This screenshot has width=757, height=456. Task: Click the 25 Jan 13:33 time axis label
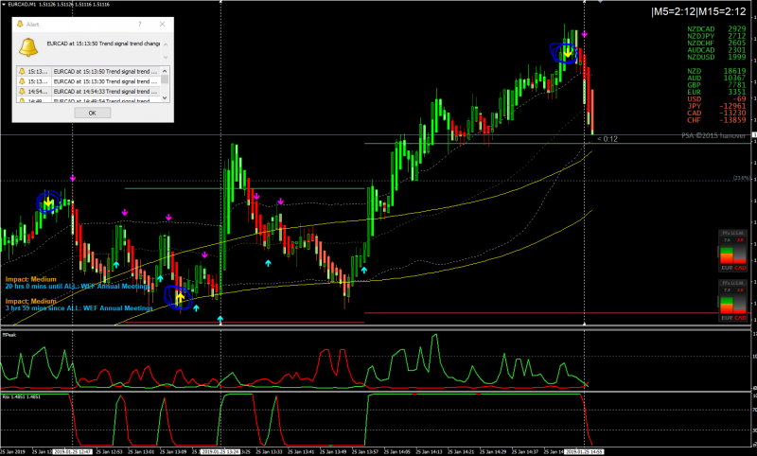270,452
